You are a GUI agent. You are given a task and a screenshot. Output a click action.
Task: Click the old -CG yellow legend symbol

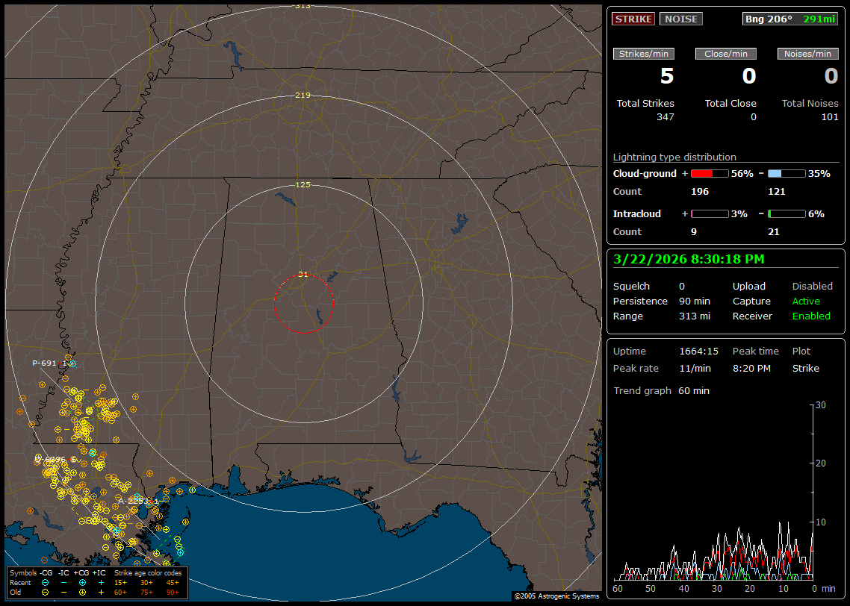pos(46,592)
